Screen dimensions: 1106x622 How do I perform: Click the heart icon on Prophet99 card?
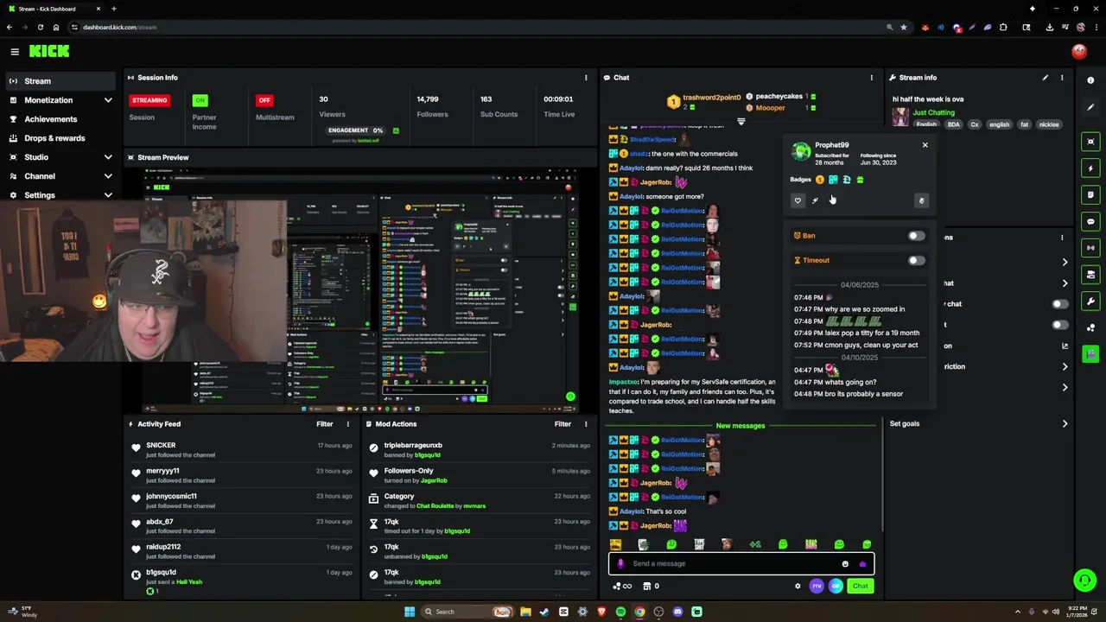(798, 200)
